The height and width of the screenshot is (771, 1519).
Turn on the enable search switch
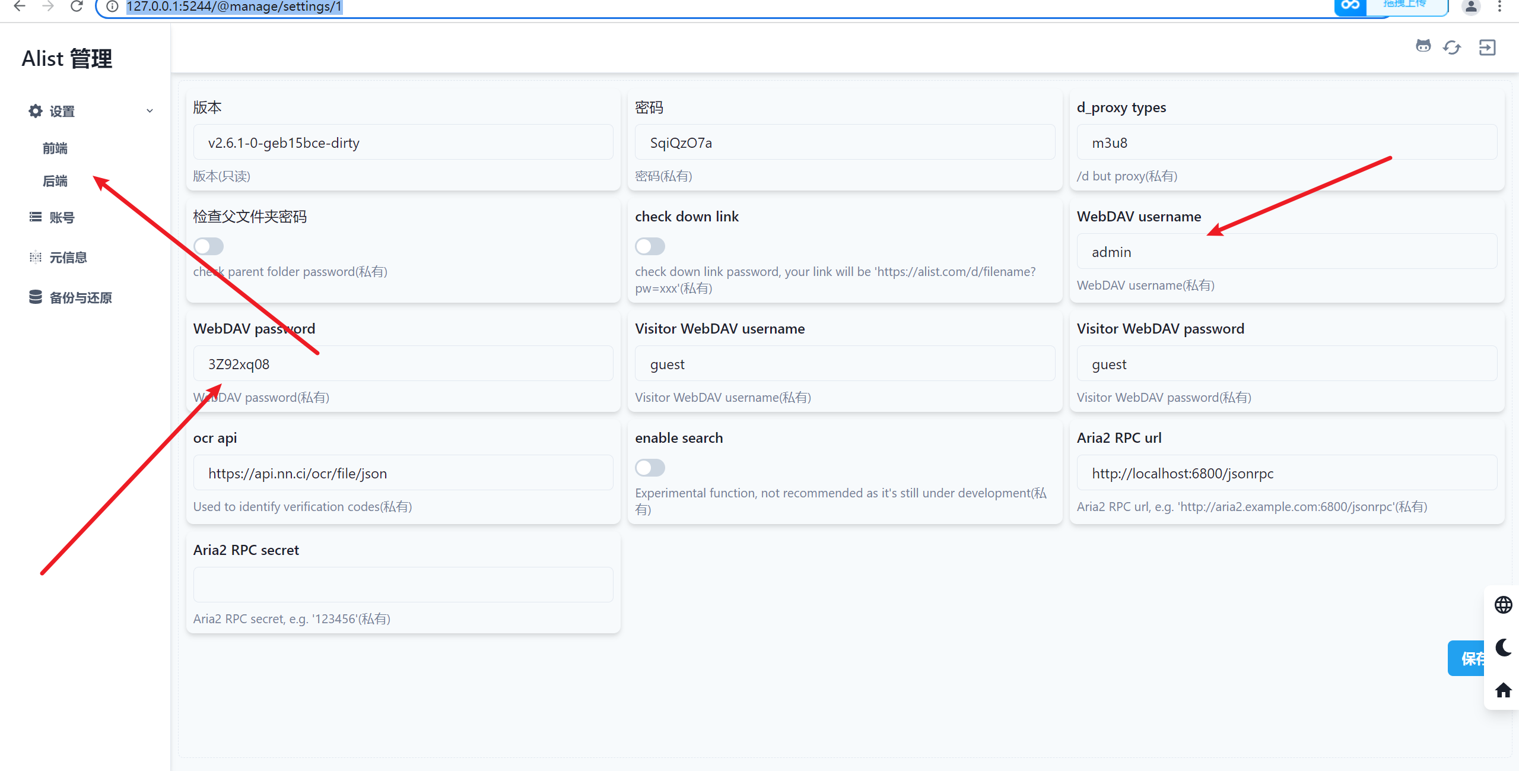tap(650, 468)
